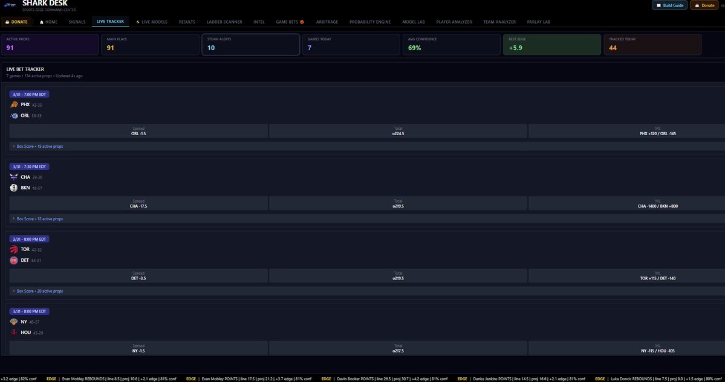Click the Build Guide button
Image resolution: width=725 pixels, height=382 pixels.
pos(670,4)
